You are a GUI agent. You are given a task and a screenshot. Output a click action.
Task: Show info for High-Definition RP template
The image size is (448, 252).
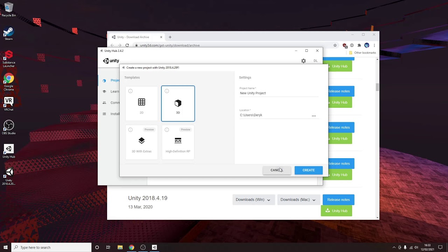167,129
